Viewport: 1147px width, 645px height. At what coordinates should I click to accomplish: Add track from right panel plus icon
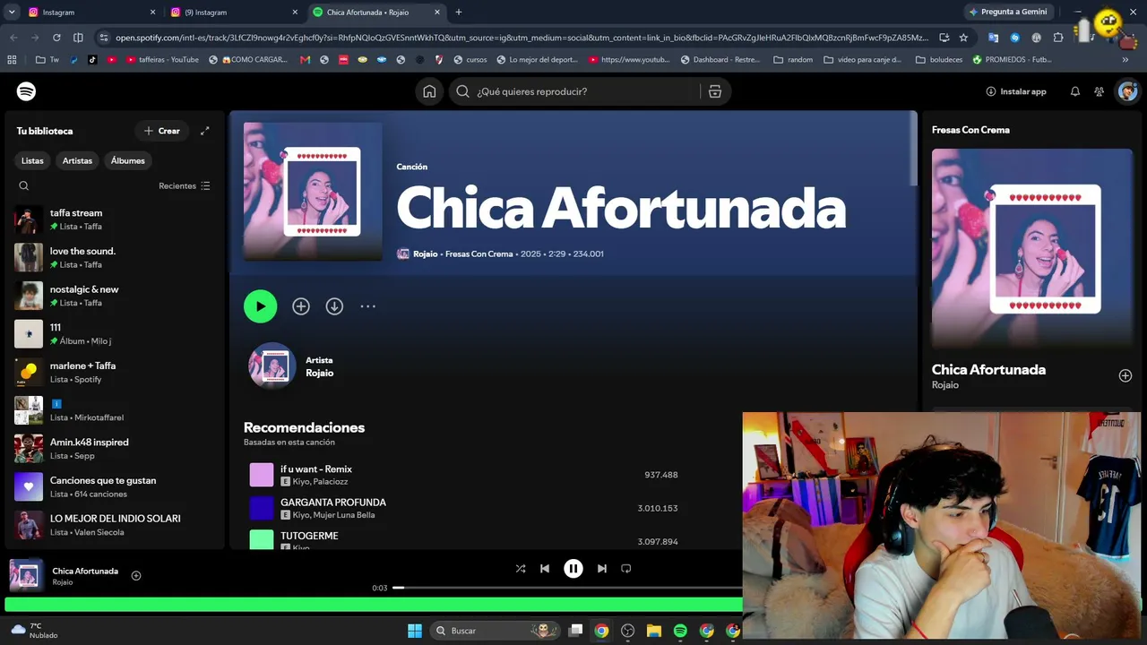(x=1125, y=376)
